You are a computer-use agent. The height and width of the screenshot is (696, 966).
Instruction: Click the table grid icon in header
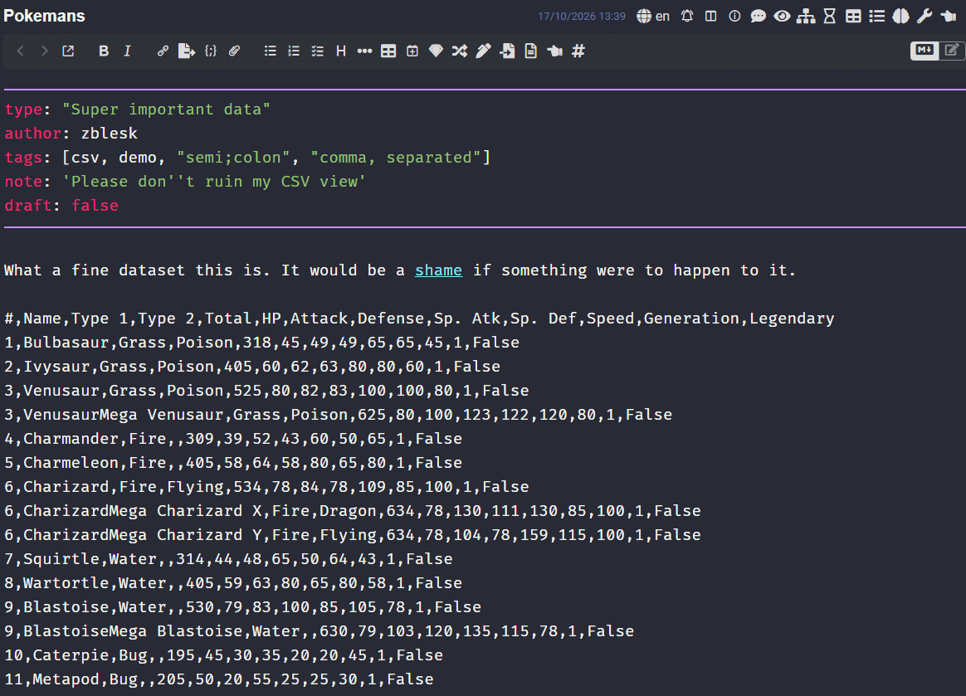point(853,16)
